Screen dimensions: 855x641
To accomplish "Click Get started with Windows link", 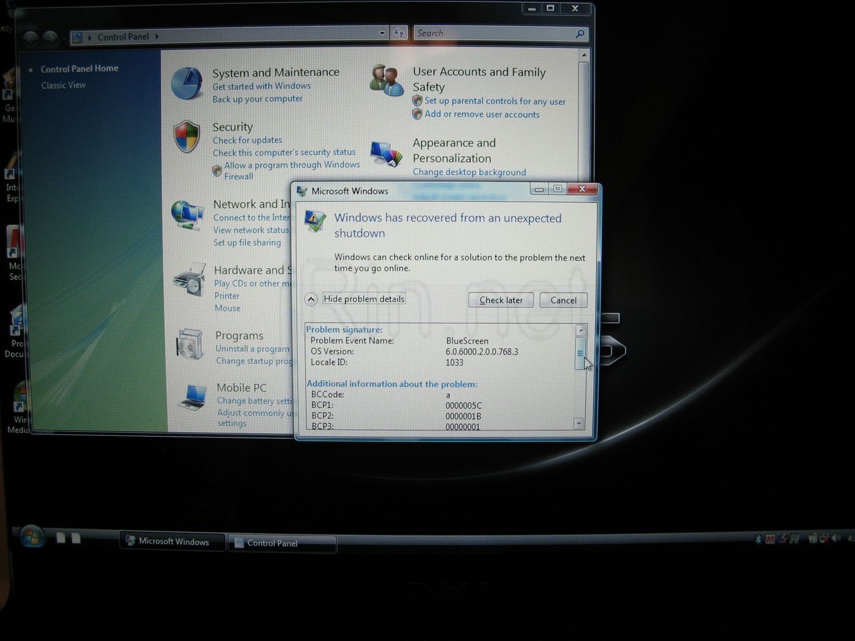I will (x=262, y=86).
